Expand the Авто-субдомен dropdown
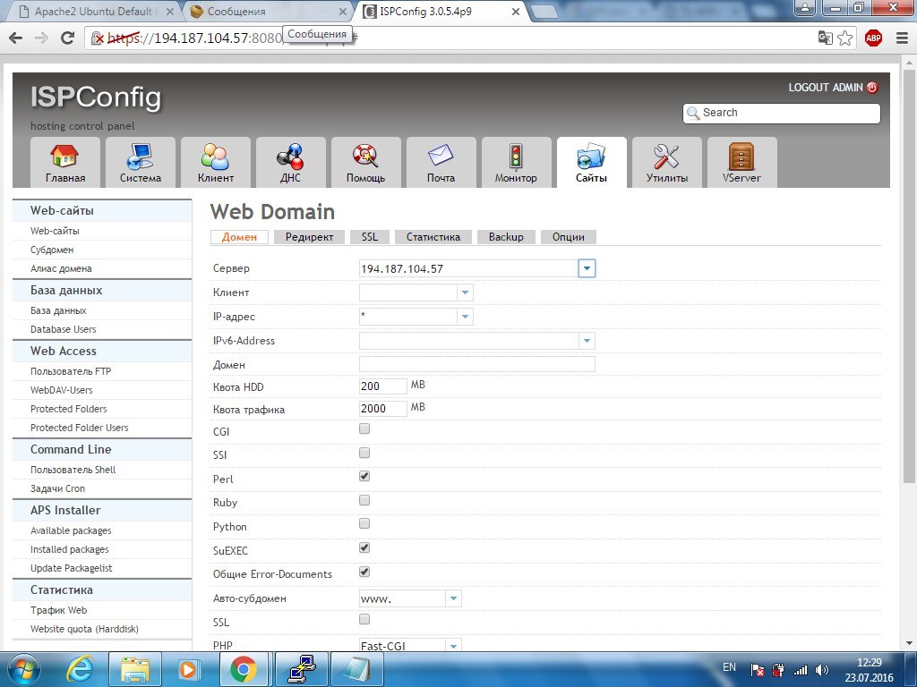 (453, 598)
